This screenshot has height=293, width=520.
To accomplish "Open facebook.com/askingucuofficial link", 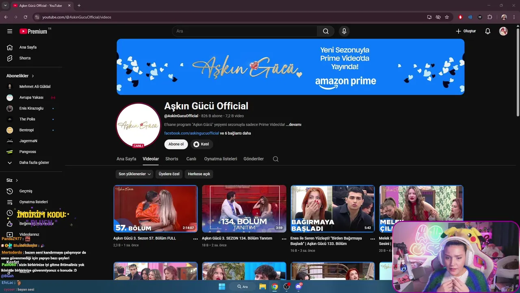I will point(191,133).
